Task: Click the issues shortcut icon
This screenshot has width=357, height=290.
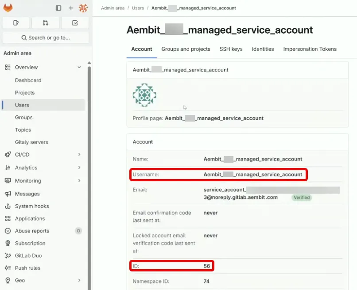Action: [16, 23]
